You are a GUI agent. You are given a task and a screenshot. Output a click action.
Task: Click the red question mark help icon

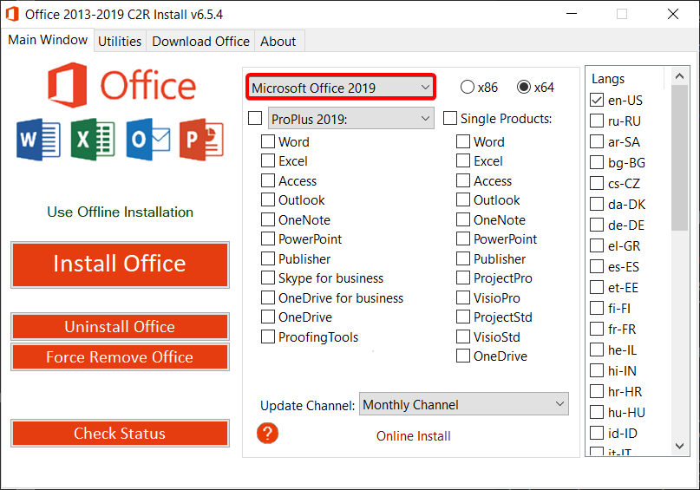[x=268, y=433]
